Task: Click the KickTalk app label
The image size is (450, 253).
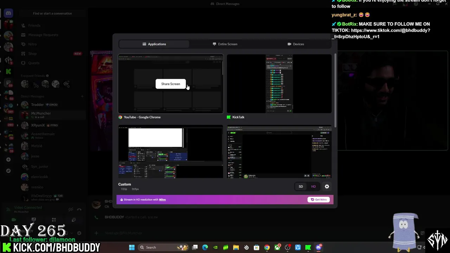Action: click(238, 117)
